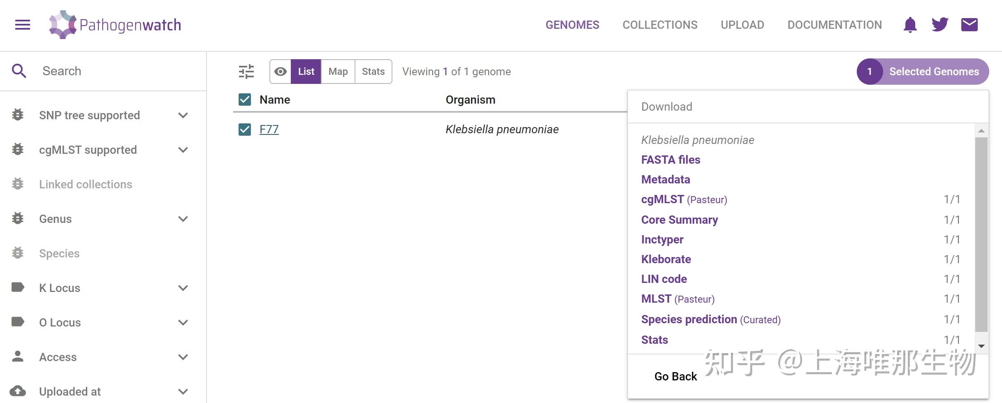Click the Pathogenwatch logo

(115, 25)
